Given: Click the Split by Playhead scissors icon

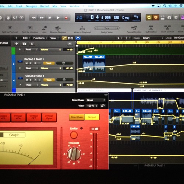Looking at the screenshot, I should click(x=10, y=28).
